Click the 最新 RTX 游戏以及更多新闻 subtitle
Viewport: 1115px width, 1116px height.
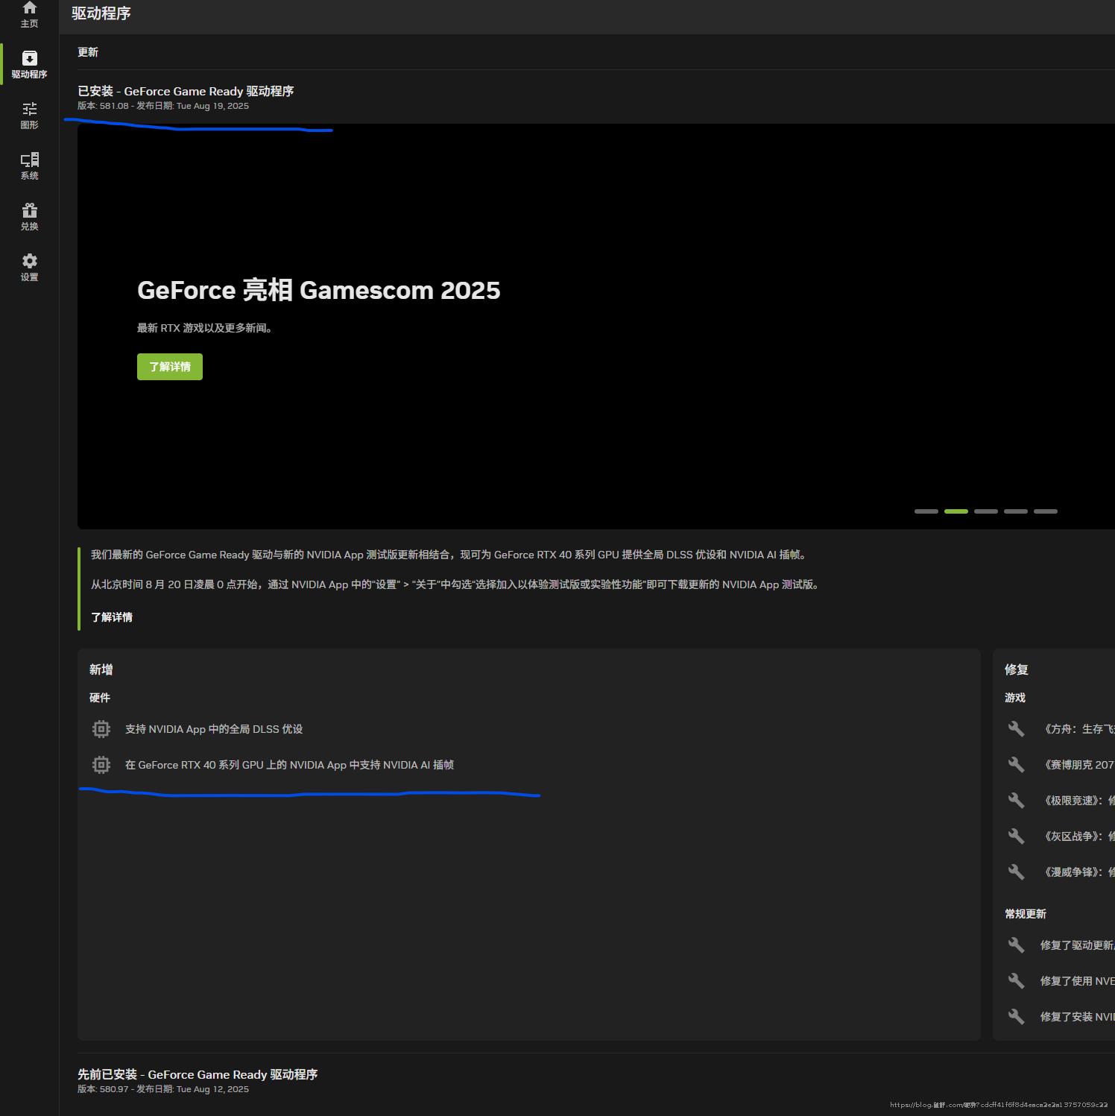pos(205,328)
